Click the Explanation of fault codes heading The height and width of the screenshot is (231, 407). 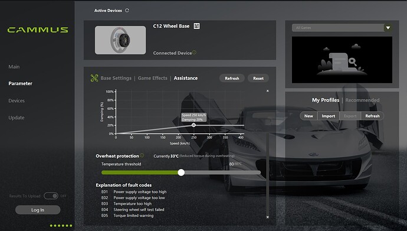click(x=123, y=185)
